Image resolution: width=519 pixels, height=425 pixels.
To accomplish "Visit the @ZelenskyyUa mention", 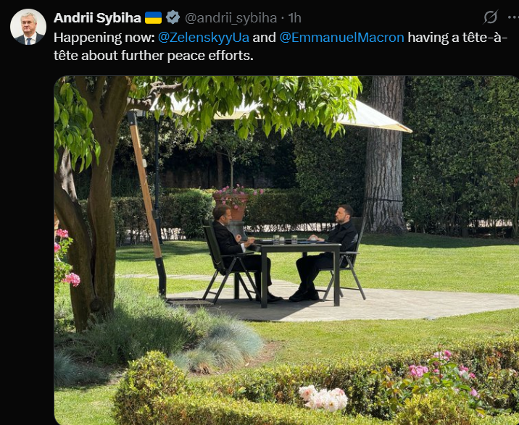I will click(x=204, y=38).
